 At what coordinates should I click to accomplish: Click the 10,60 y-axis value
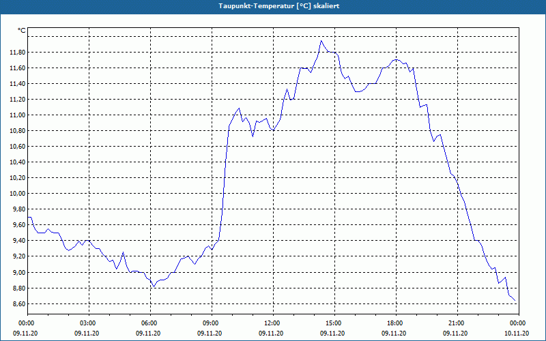pos(17,147)
